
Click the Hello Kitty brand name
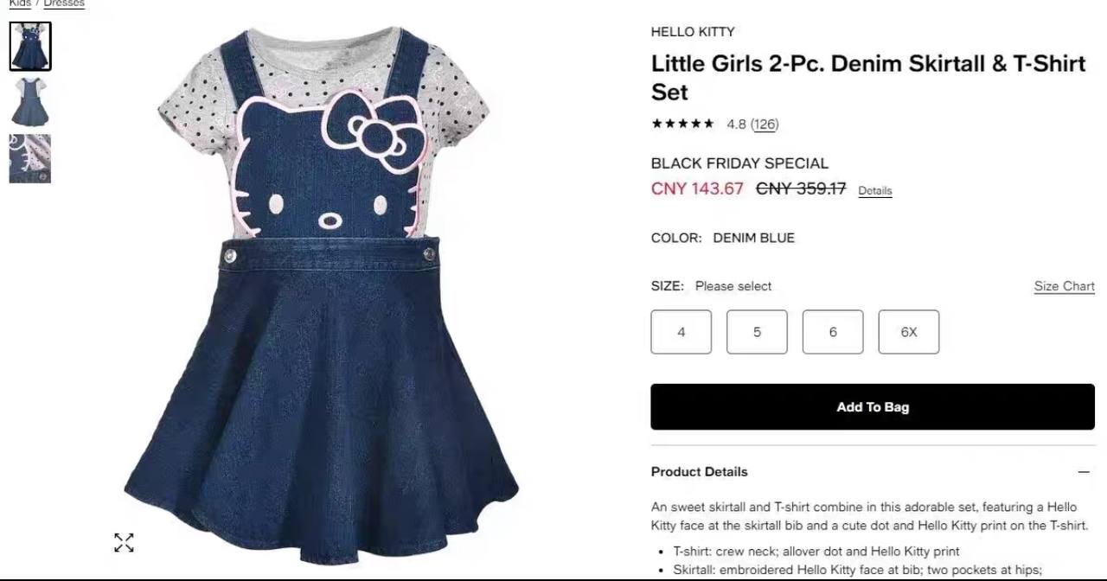pos(693,32)
